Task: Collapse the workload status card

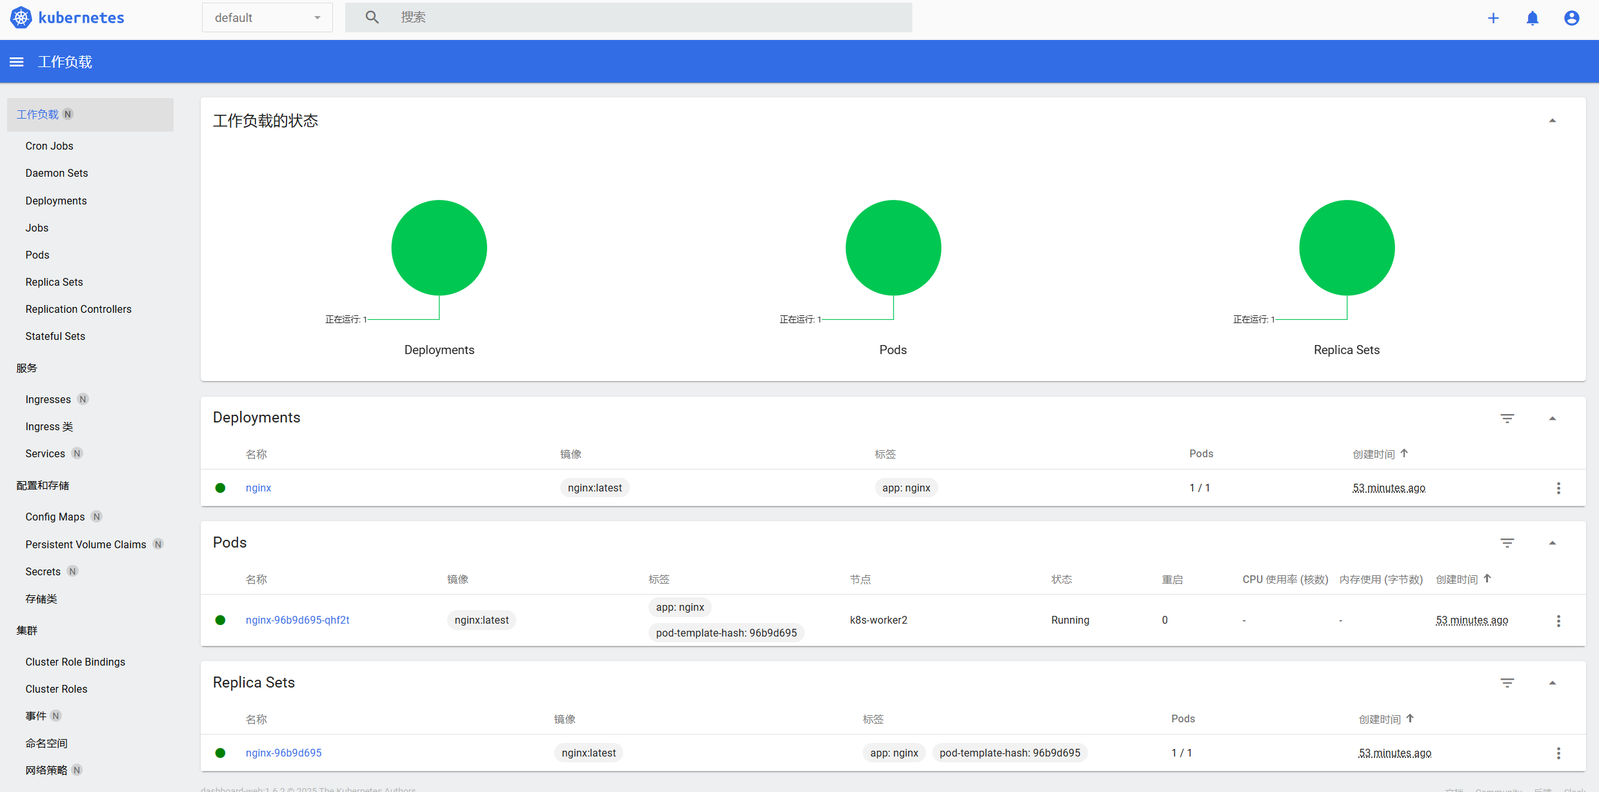Action: pyautogui.click(x=1553, y=121)
